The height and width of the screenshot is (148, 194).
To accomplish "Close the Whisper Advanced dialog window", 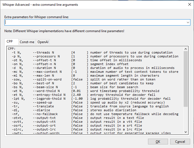I will (189, 4).
